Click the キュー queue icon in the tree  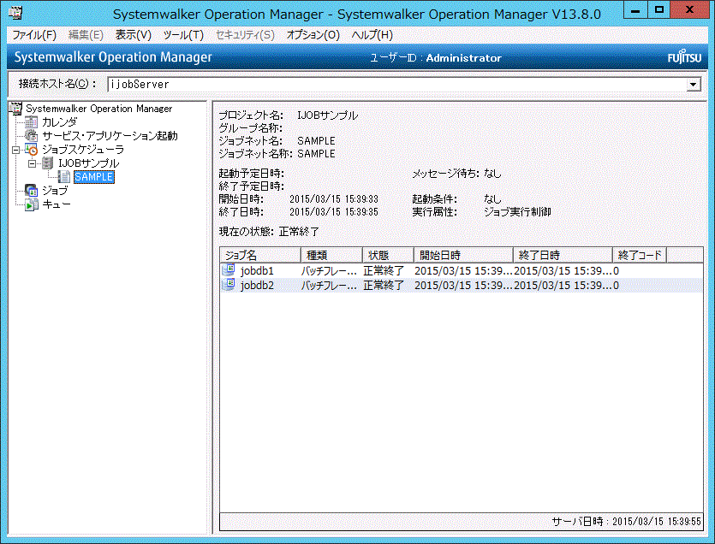pos(33,204)
